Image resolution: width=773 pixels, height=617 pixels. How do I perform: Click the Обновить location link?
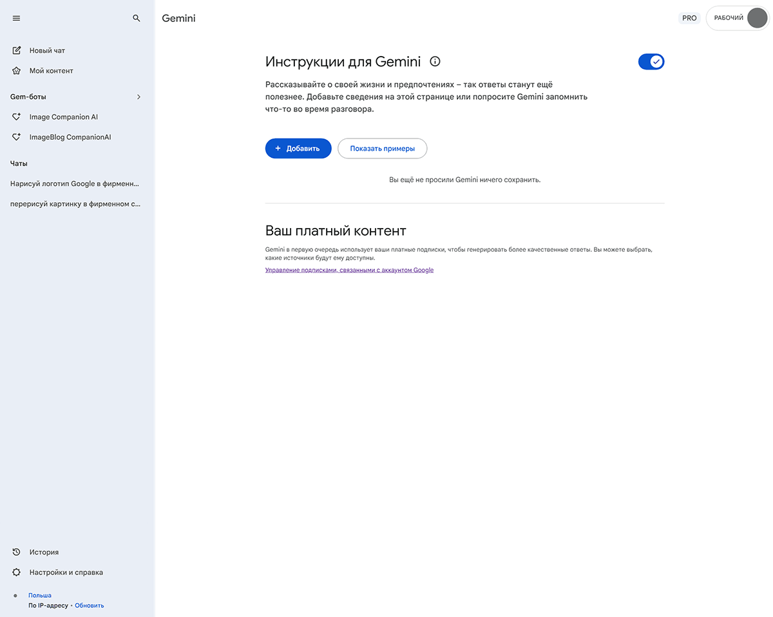click(x=90, y=605)
